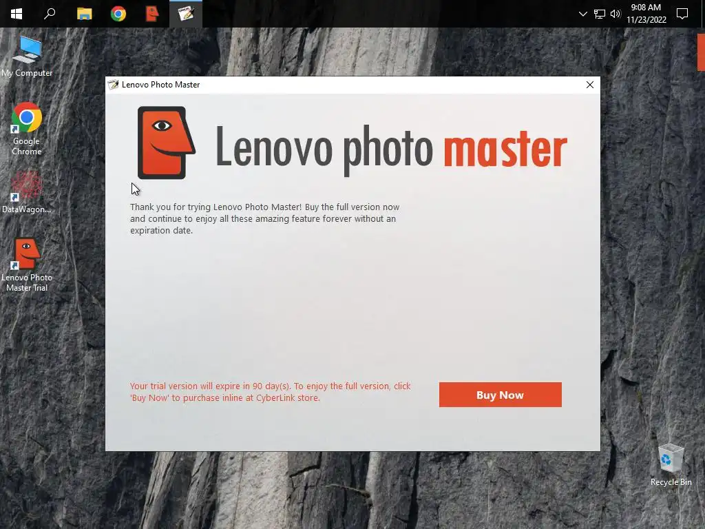Select Lenovo Photo Master Trial desktop shortcut
705x529 pixels.
pyautogui.click(x=27, y=265)
